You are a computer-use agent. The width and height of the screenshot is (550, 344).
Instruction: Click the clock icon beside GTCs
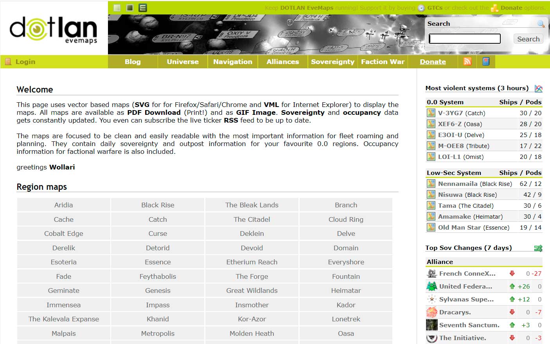(421, 8)
